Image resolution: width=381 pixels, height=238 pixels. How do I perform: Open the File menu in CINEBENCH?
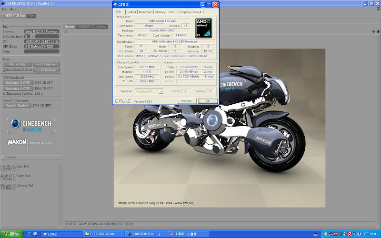coord(4,9)
